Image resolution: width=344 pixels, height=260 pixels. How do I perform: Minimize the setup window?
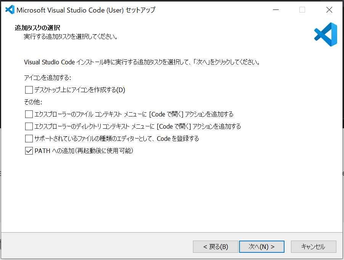[276, 10]
